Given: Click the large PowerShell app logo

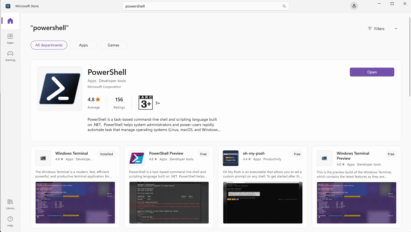Looking at the screenshot, I should coord(60,89).
